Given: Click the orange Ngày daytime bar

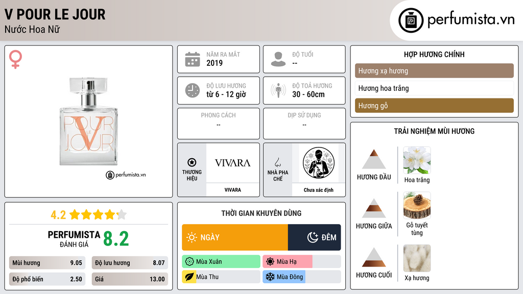Looking at the screenshot, I should [235, 237].
